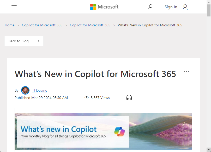
Task: Click the scrollbar down arrow
Action: (209, 150)
